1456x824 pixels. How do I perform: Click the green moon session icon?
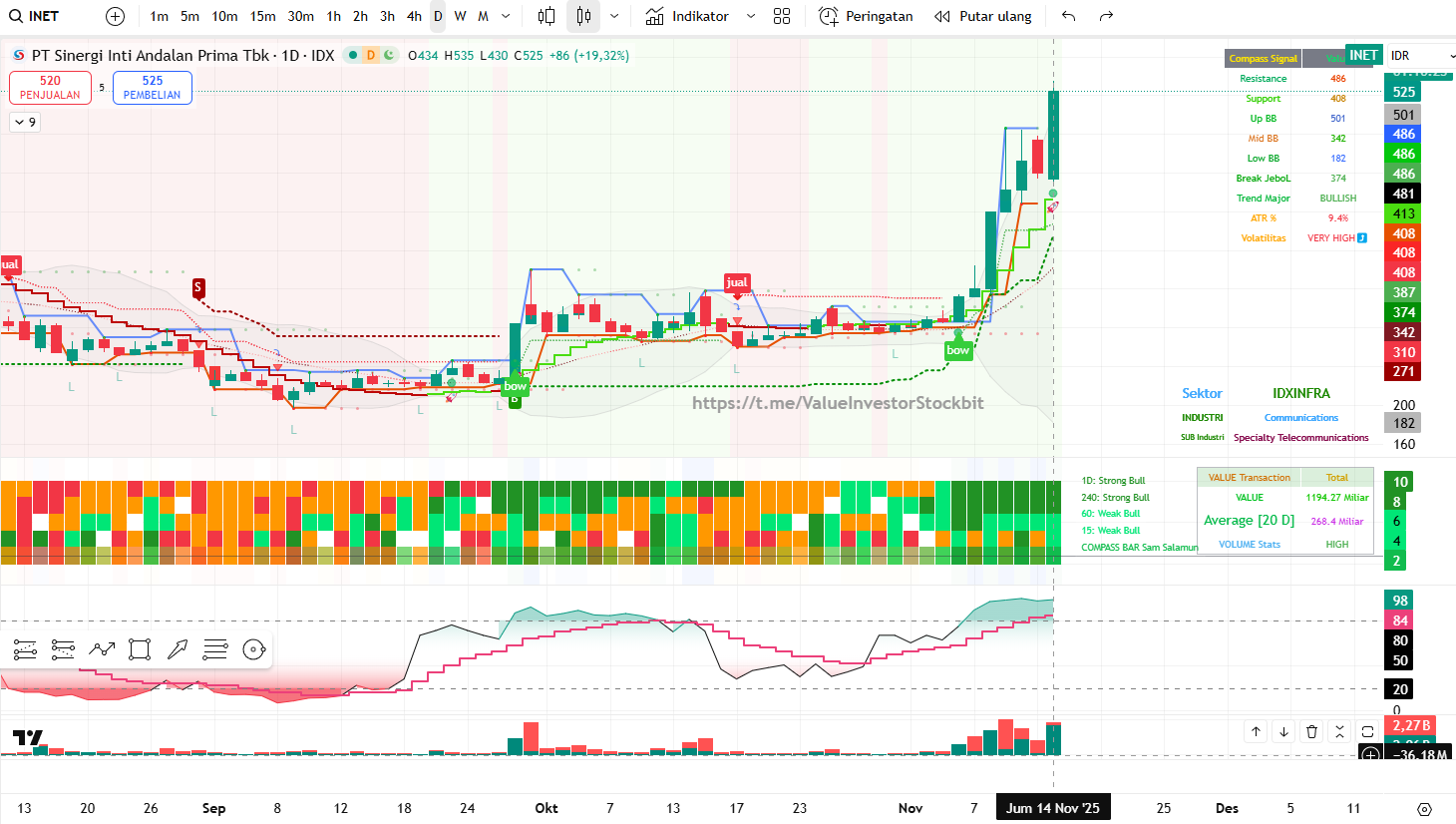389,55
